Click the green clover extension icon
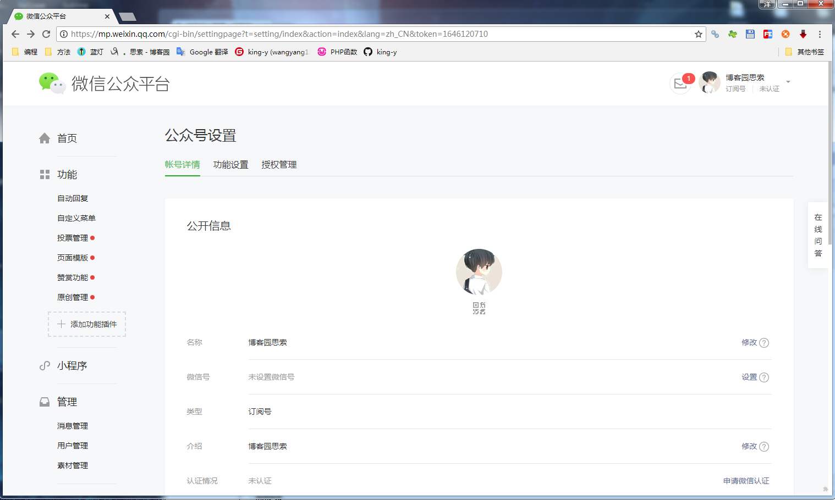835x500 pixels. pos(733,34)
